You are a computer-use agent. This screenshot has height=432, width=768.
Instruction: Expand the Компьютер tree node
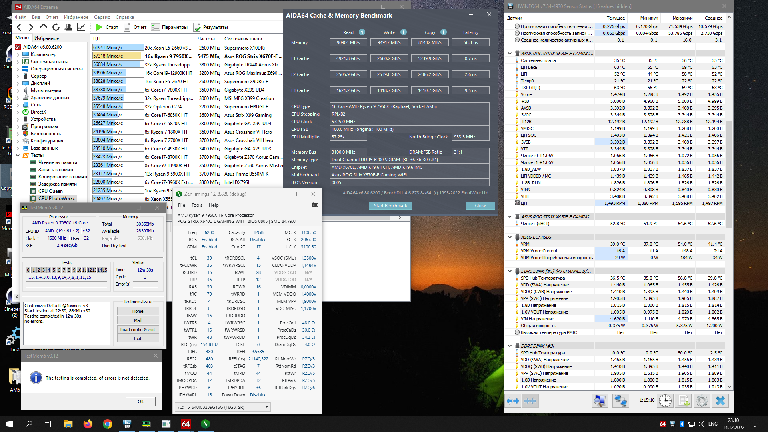tap(18, 54)
